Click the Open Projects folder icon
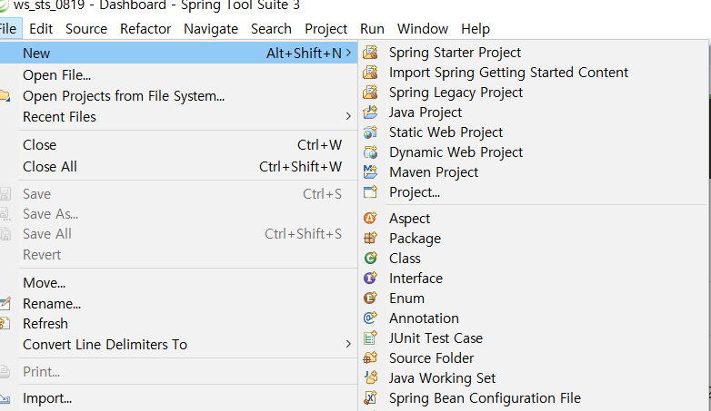 (x=5, y=96)
